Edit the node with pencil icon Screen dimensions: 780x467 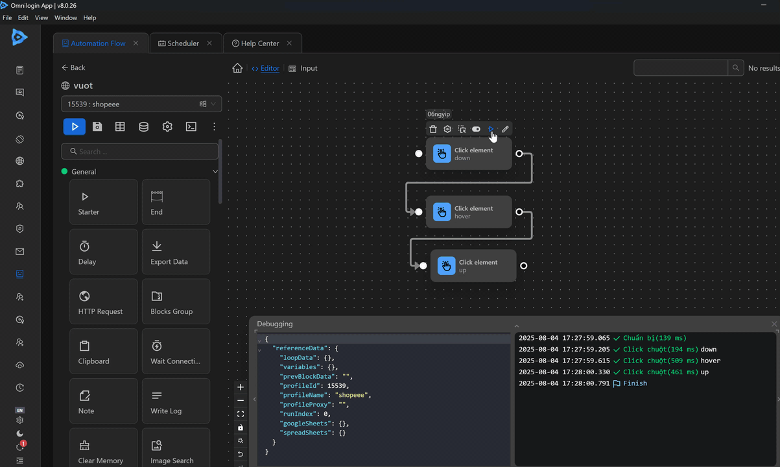coord(505,129)
